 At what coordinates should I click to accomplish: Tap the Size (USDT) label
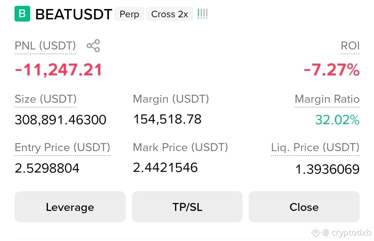click(x=45, y=99)
